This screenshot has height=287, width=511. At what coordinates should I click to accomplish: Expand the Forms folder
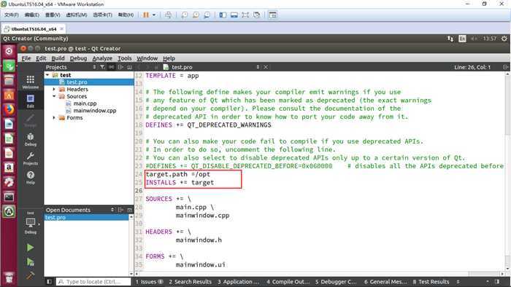point(54,118)
